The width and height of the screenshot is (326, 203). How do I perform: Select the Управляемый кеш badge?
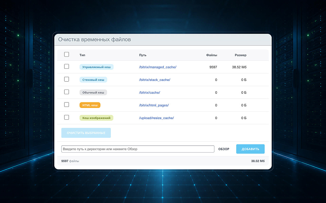click(x=96, y=67)
